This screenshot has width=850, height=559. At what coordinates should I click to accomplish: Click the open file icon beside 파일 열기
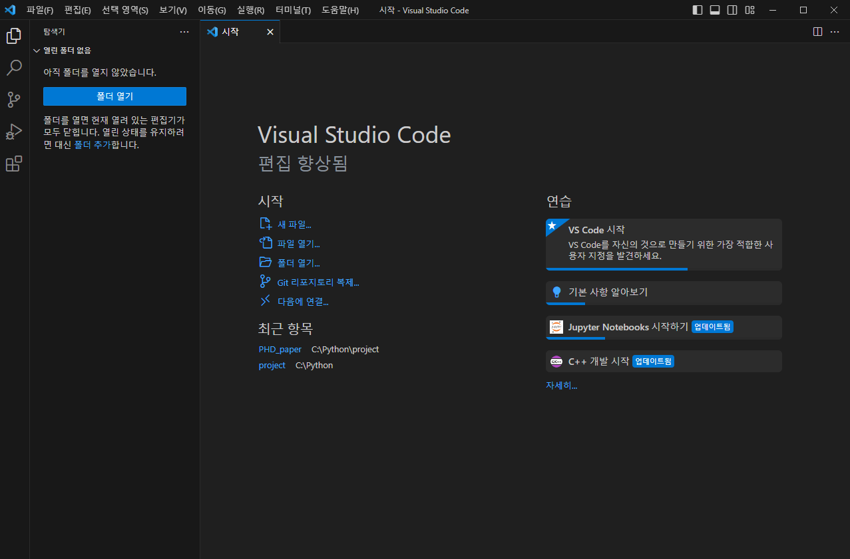click(266, 243)
